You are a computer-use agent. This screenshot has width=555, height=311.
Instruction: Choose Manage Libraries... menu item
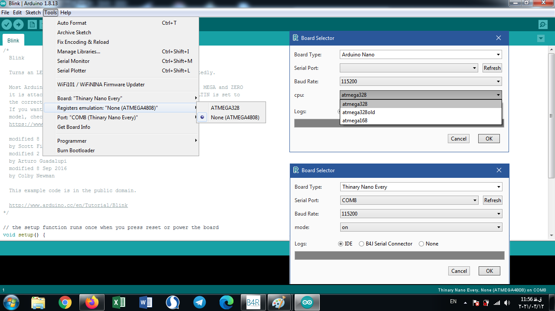click(x=121, y=52)
